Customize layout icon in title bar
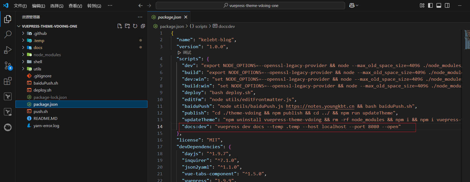470x182 pixels. tap(422, 5)
